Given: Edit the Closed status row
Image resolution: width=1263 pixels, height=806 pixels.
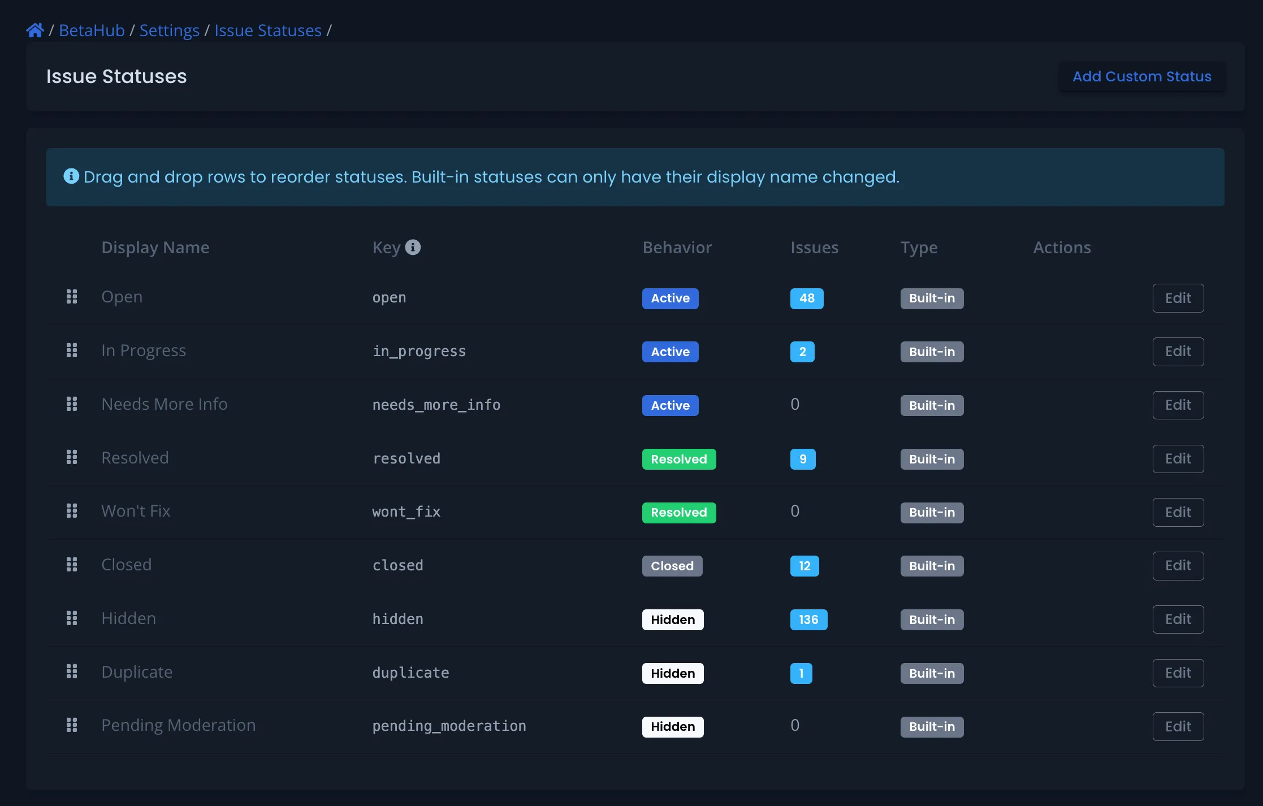Looking at the screenshot, I should pyautogui.click(x=1178, y=566).
